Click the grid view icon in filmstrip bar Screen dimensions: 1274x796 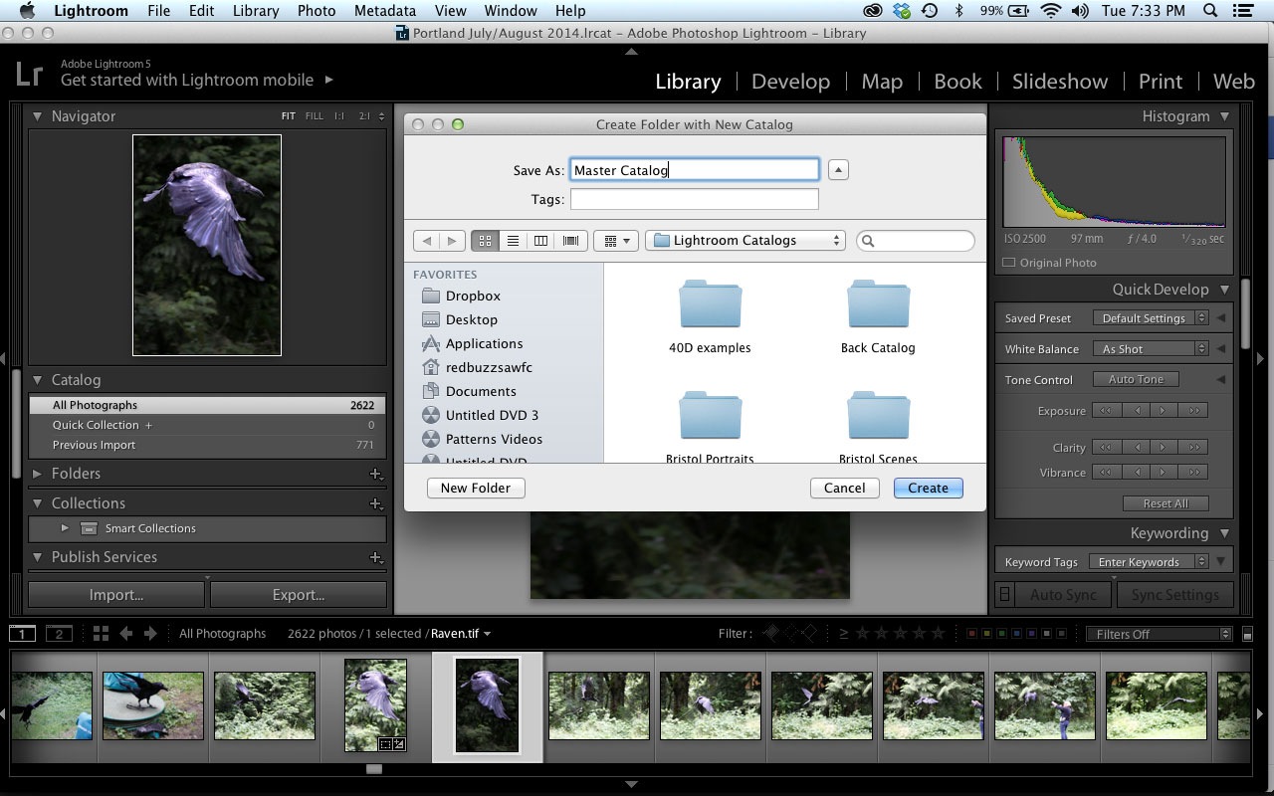[101, 634]
